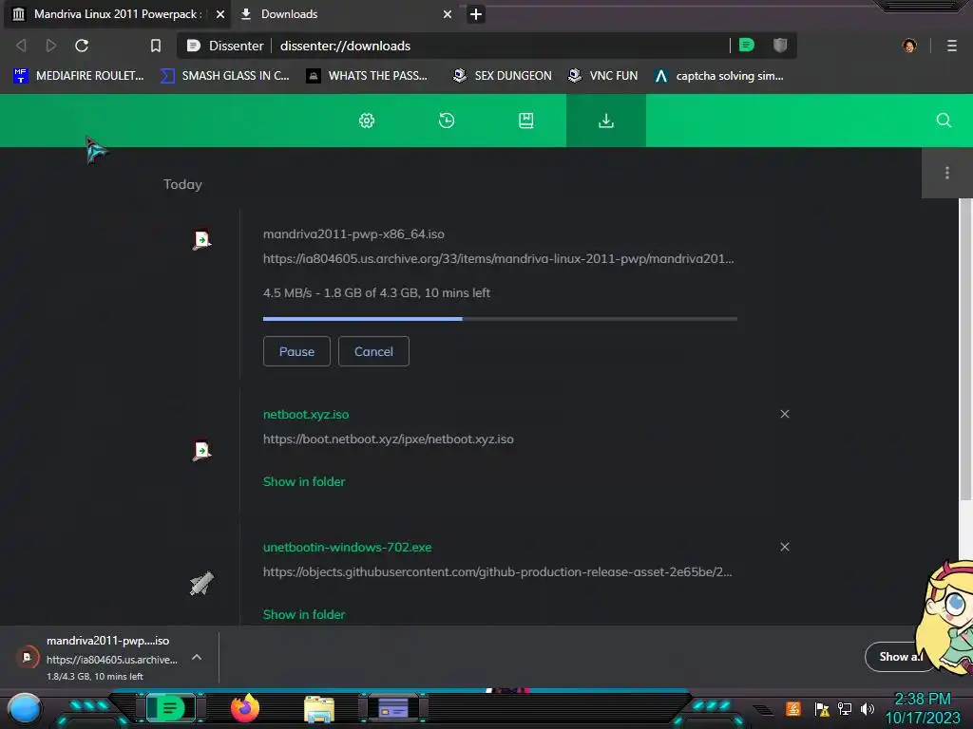This screenshot has height=729, width=973.
Task: Show unetbootin-windows-702.exe in folder
Action: click(304, 614)
